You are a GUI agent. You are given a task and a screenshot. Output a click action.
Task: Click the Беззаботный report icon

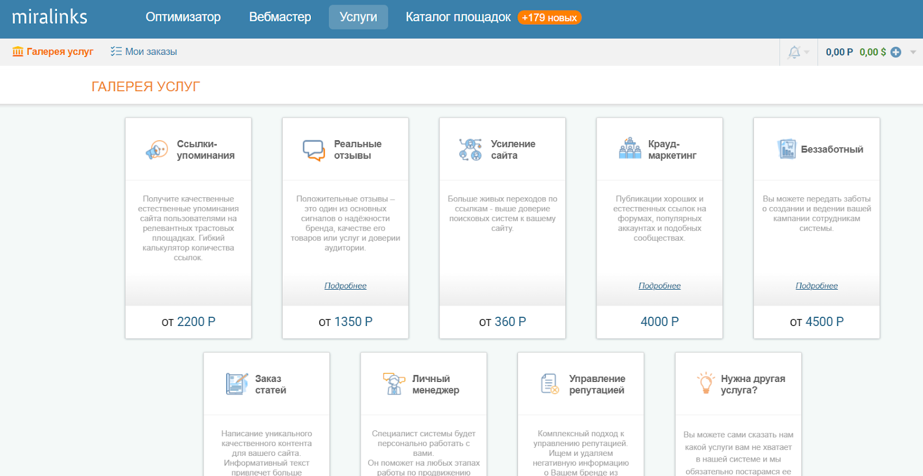coord(786,149)
